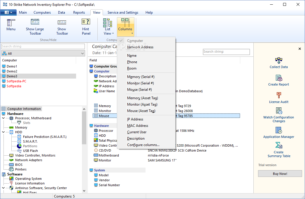Switch to the Computers ribbon tab

tap(42, 13)
